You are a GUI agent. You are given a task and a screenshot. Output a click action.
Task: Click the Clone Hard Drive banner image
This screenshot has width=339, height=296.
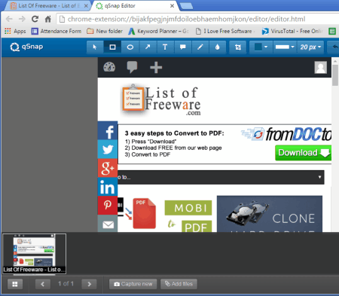(270, 214)
